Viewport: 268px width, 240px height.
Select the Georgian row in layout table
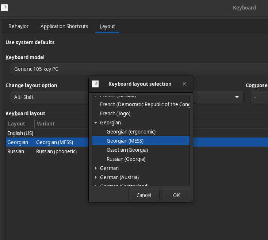(48, 142)
